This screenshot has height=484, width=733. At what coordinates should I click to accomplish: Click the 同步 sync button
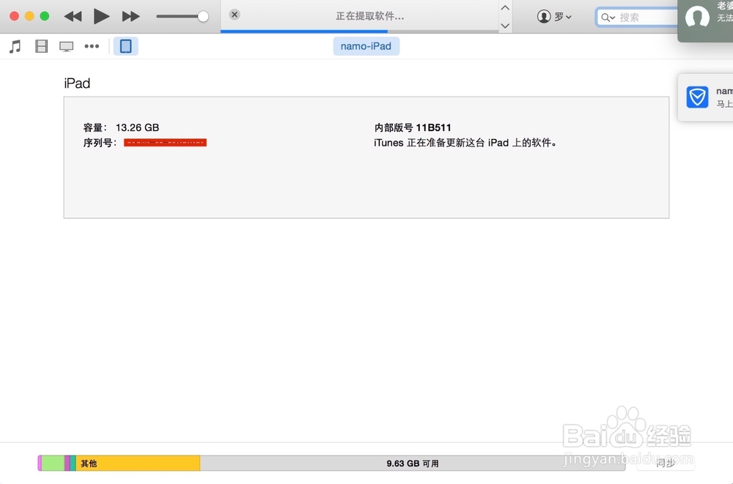tap(666, 463)
